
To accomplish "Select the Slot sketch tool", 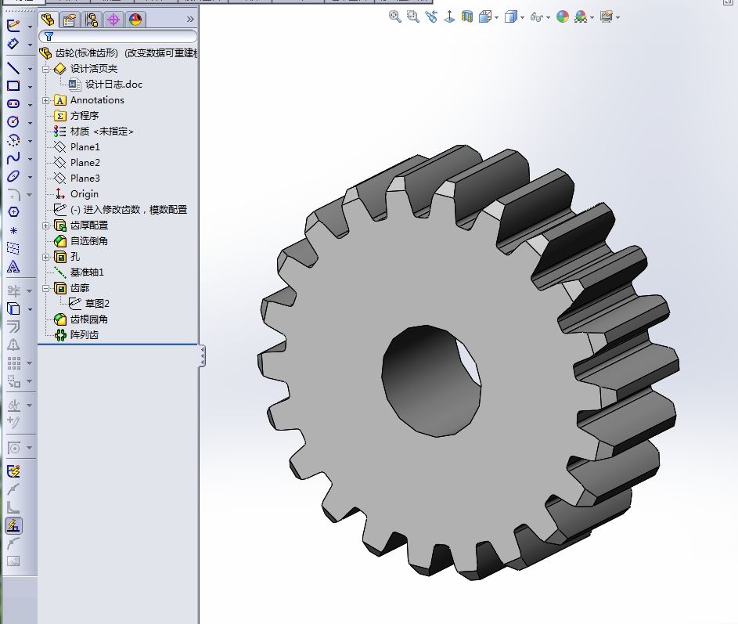I will (13, 103).
